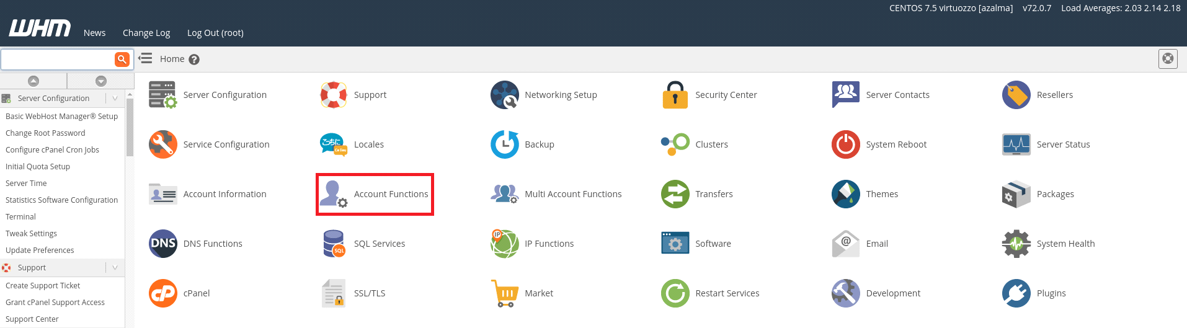The height and width of the screenshot is (328, 1187).
Task: Open the cPanel orange icon
Action: point(163,293)
